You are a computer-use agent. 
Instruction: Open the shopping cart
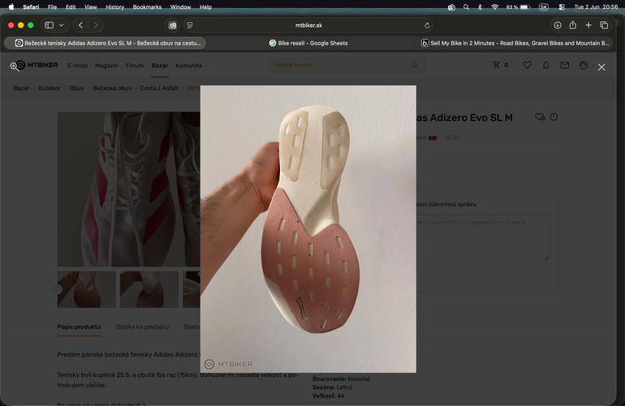(501, 65)
